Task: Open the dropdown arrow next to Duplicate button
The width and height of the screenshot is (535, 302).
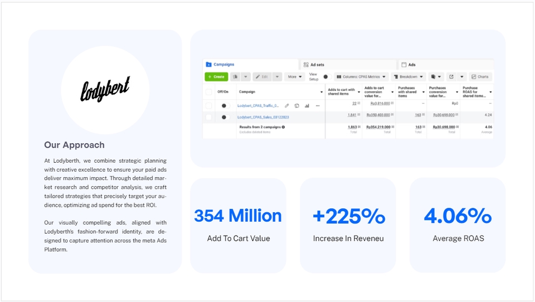Action: coord(246,77)
